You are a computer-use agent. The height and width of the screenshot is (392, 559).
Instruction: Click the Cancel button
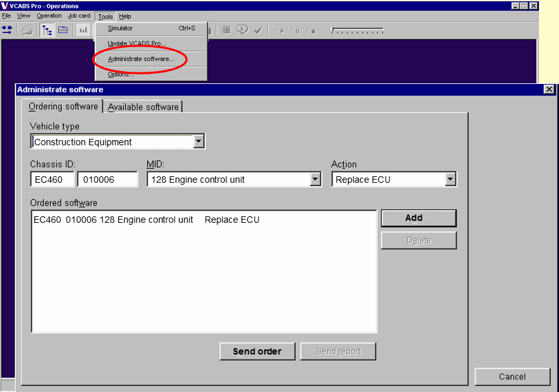click(x=513, y=377)
